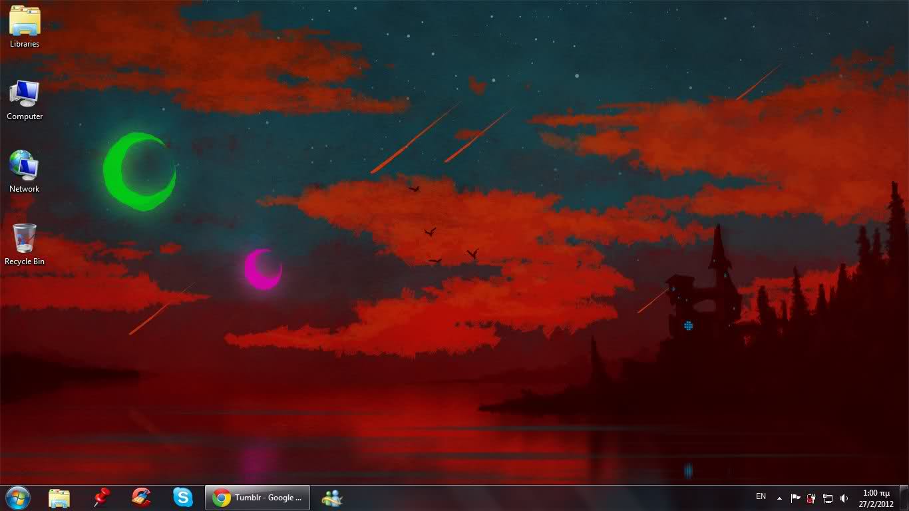The height and width of the screenshot is (511, 909).
Task: Open Windows Explorer from the taskbar
Action: tap(59, 498)
